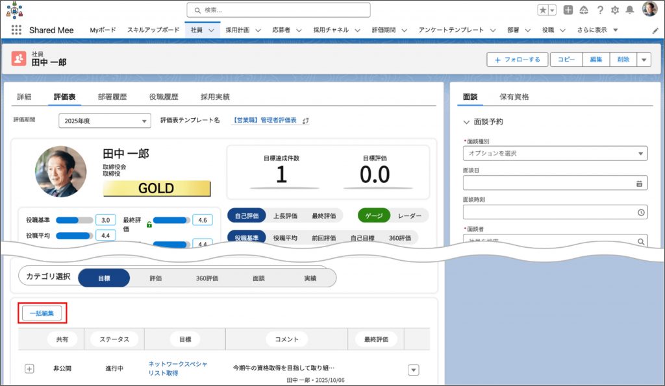Switch evaluation view to 上長評価
Image resolution: width=665 pixels, height=386 pixels.
pos(284,215)
